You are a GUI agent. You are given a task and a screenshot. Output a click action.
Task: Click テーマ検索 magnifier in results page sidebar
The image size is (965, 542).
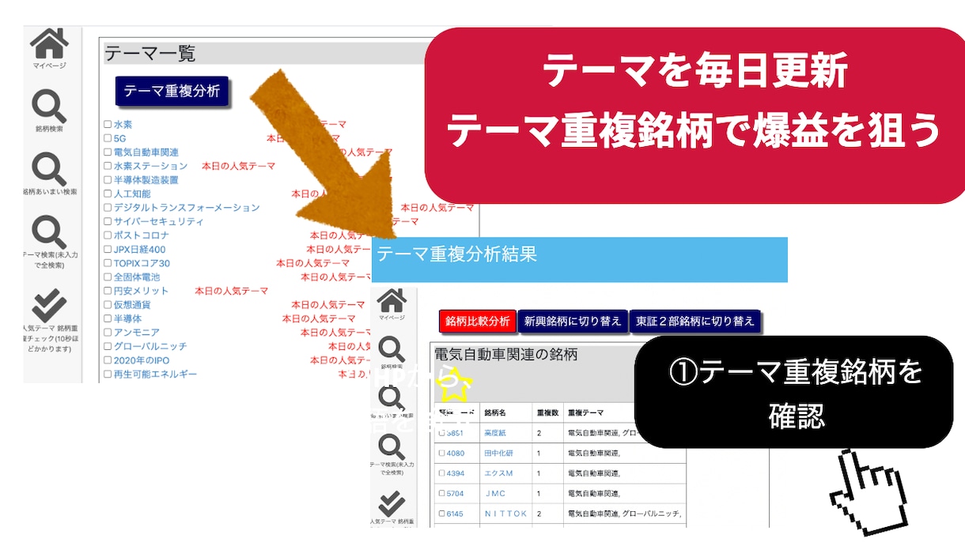click(391, 446)
